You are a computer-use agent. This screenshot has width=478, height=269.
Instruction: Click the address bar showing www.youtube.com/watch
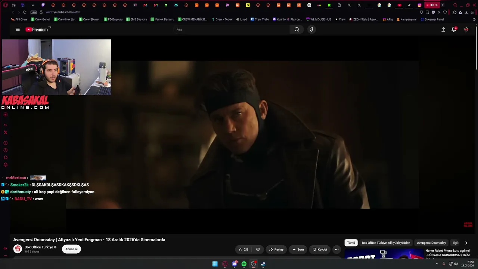(x=63, y=12)
